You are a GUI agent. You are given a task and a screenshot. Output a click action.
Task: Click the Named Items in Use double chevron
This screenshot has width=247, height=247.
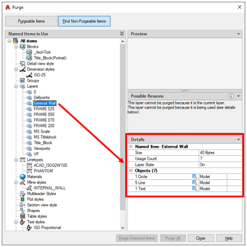pos(122,34)
